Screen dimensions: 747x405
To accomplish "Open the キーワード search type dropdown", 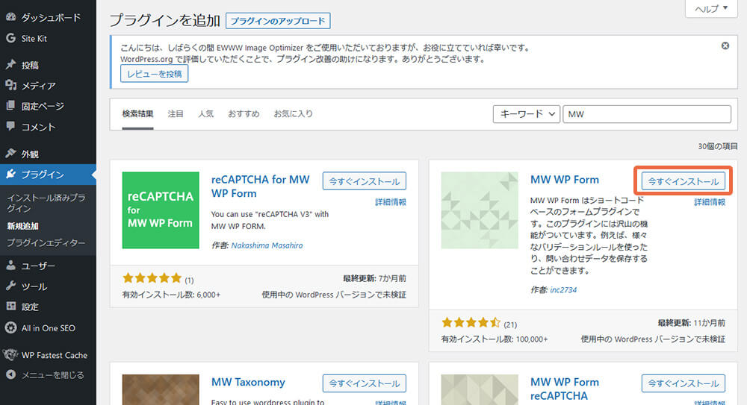I will tap(527, 114).
